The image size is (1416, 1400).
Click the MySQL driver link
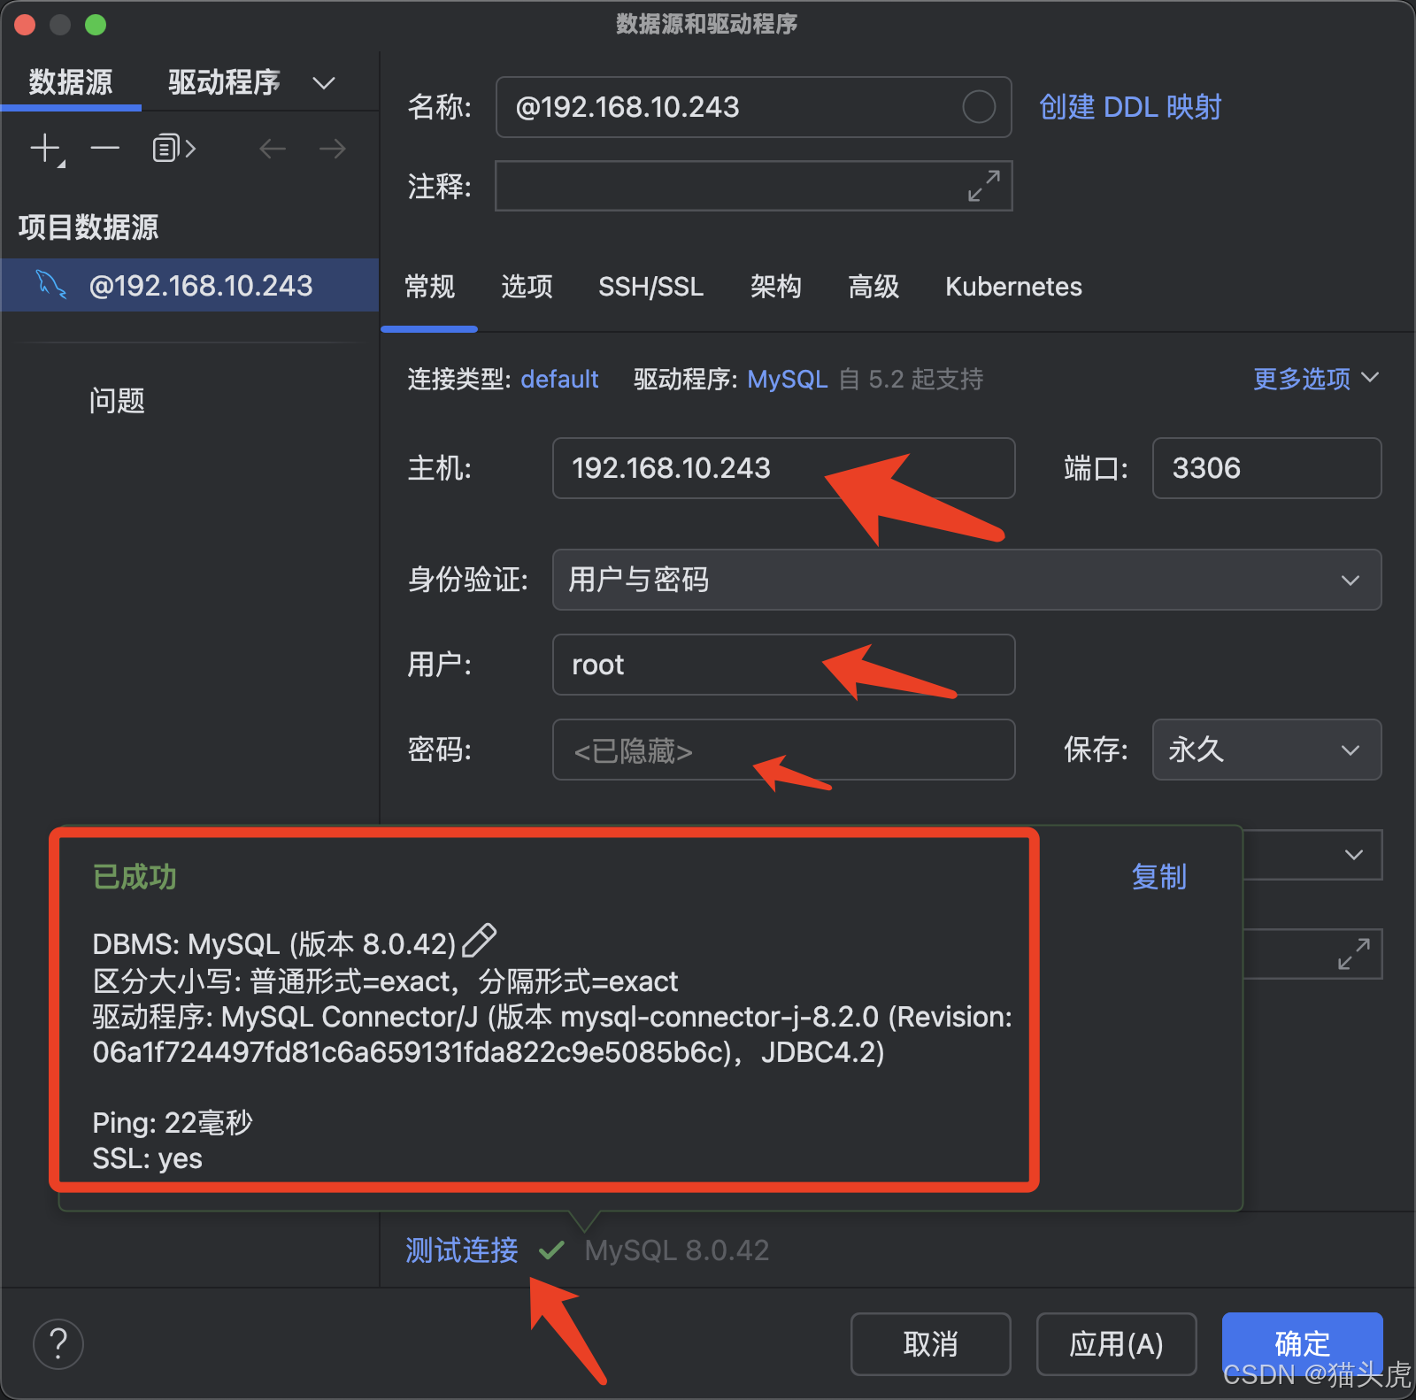click(x=788, y=380)
